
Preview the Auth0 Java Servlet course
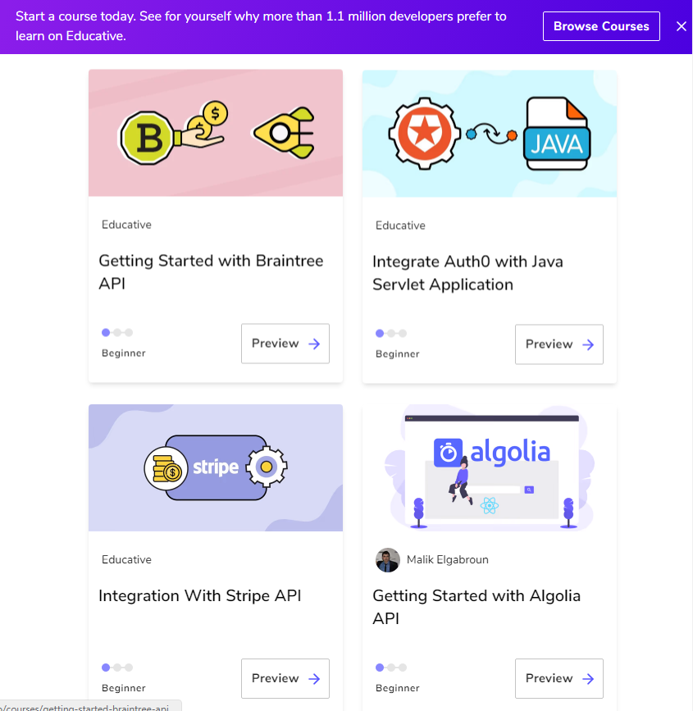coord(559,344)
